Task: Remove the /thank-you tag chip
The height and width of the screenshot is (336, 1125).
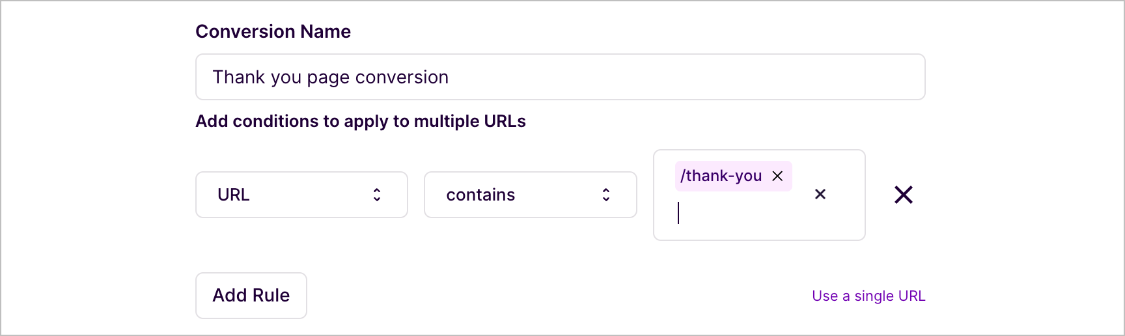Action: pos(777,176)
